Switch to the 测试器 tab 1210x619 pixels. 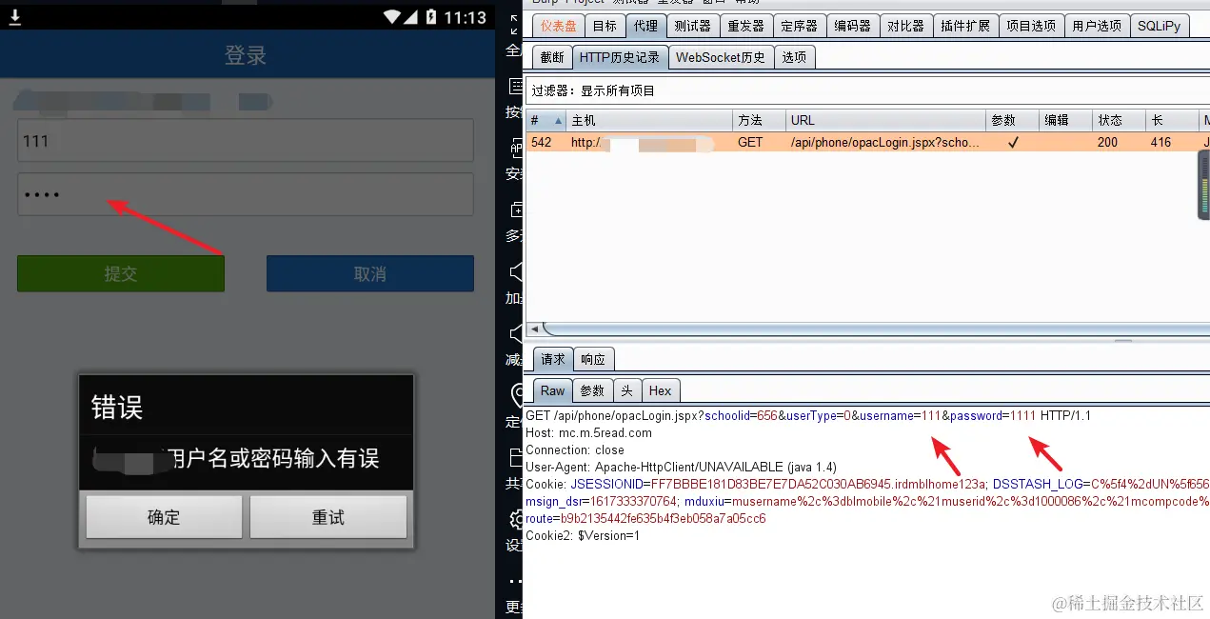[x=692, y=26]
